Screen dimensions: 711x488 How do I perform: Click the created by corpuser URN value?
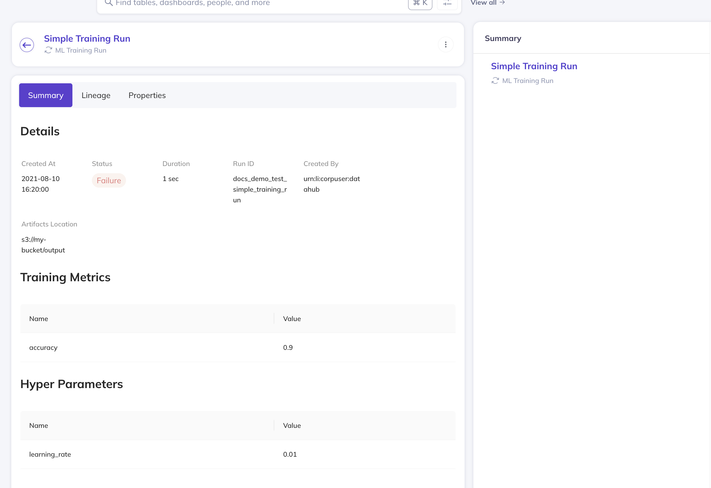331,184
